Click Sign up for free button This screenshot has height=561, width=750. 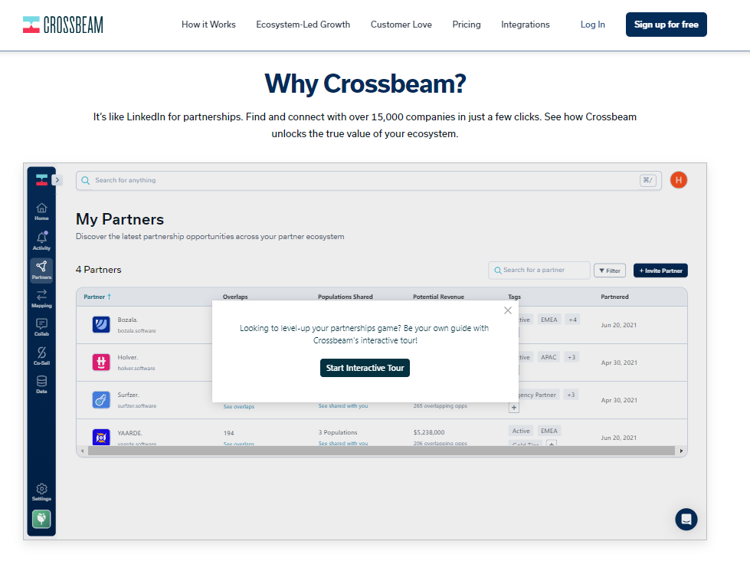point(666,25)
